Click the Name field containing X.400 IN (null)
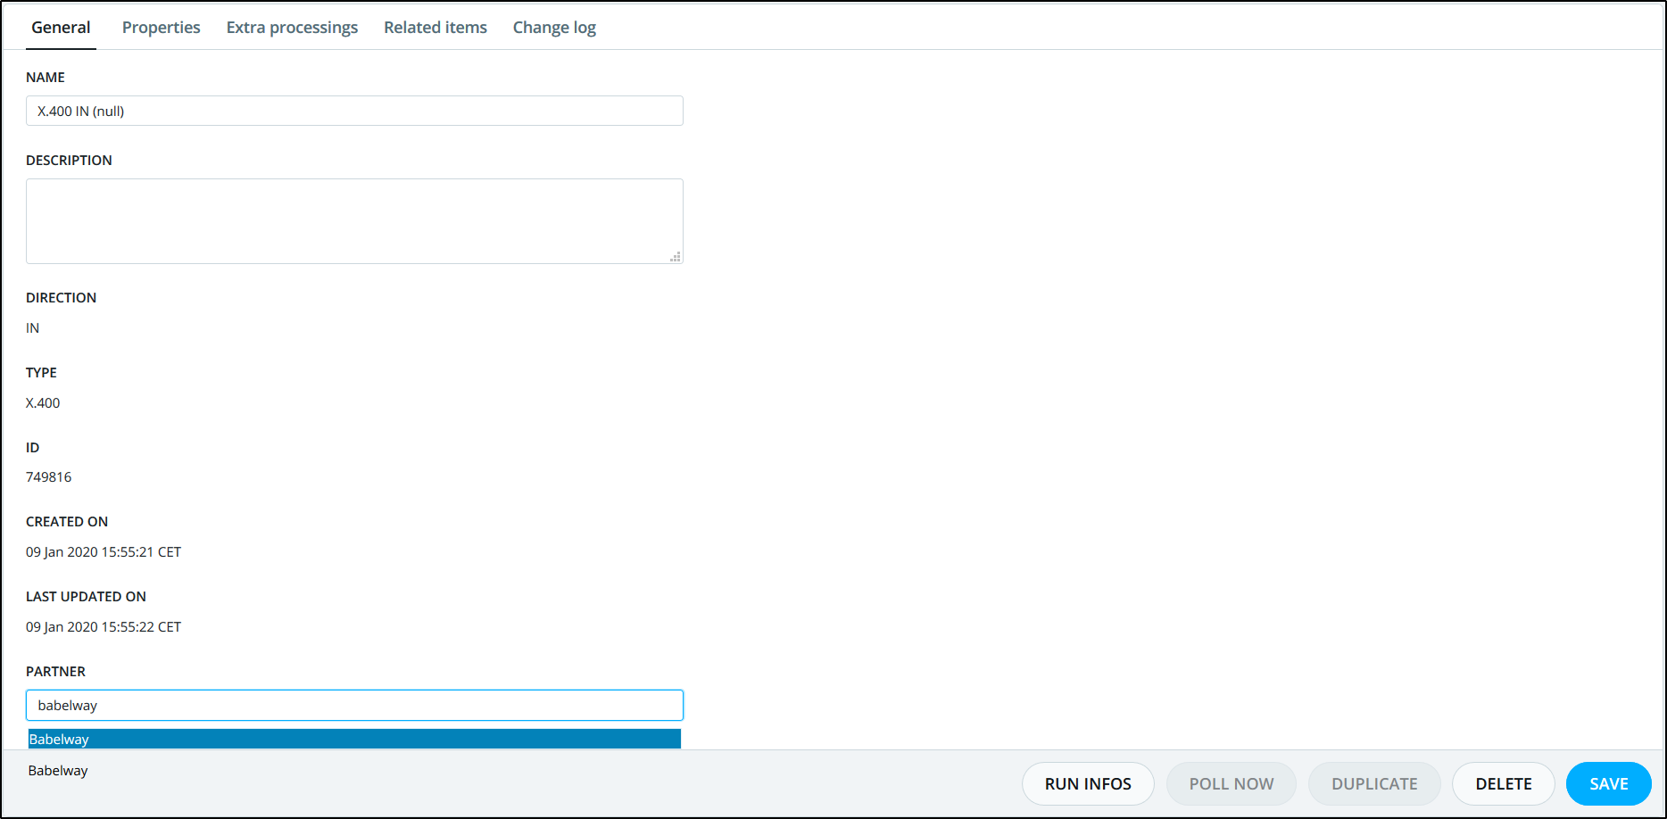 pos(354,111)
